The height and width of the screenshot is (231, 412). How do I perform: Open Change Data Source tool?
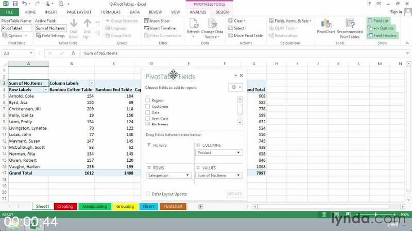212,29
